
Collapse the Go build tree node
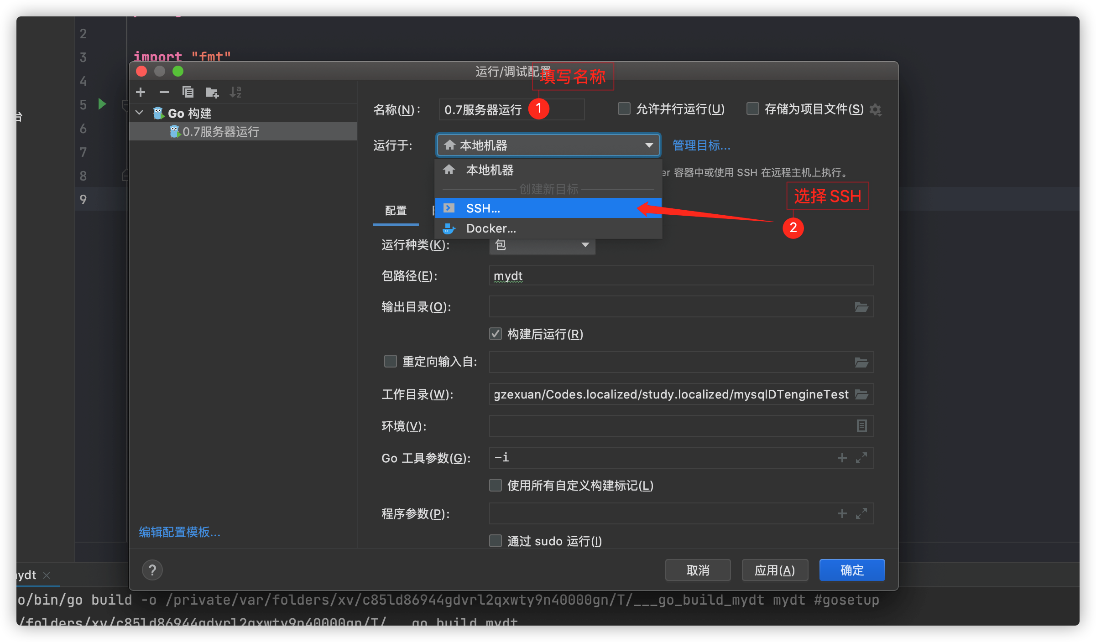coord(140,113)
